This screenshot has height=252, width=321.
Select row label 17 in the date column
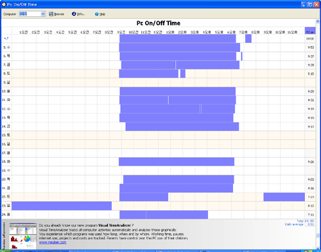pos(6,153)
